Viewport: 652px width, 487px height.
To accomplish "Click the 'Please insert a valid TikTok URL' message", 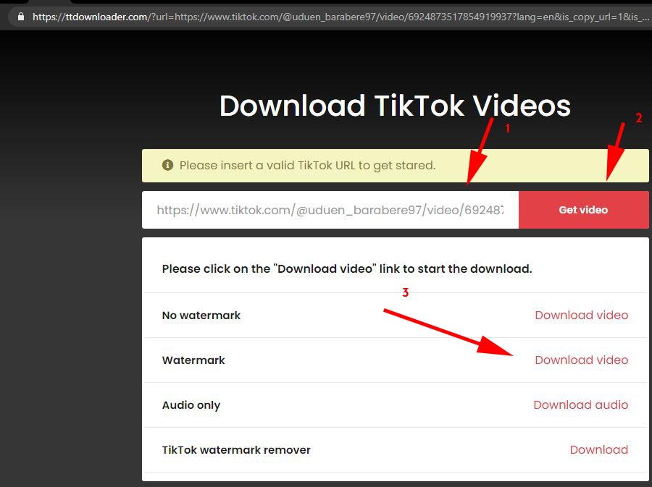I will [x=307, y=165].
